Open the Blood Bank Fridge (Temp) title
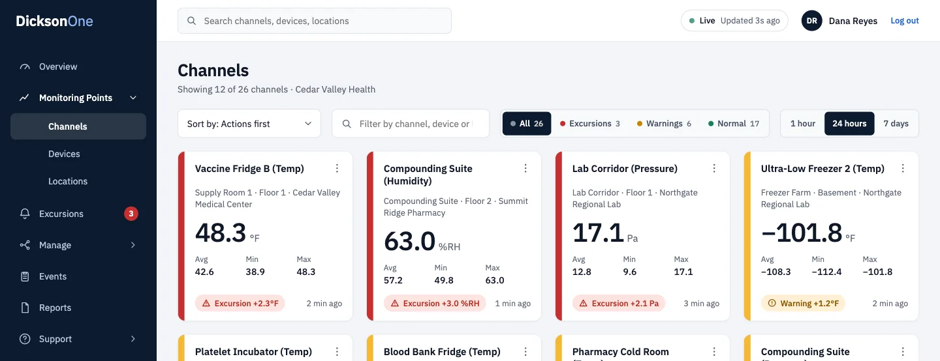Image resolution: width=940 pixels, height=361 pixels. (x=442, y=352)
